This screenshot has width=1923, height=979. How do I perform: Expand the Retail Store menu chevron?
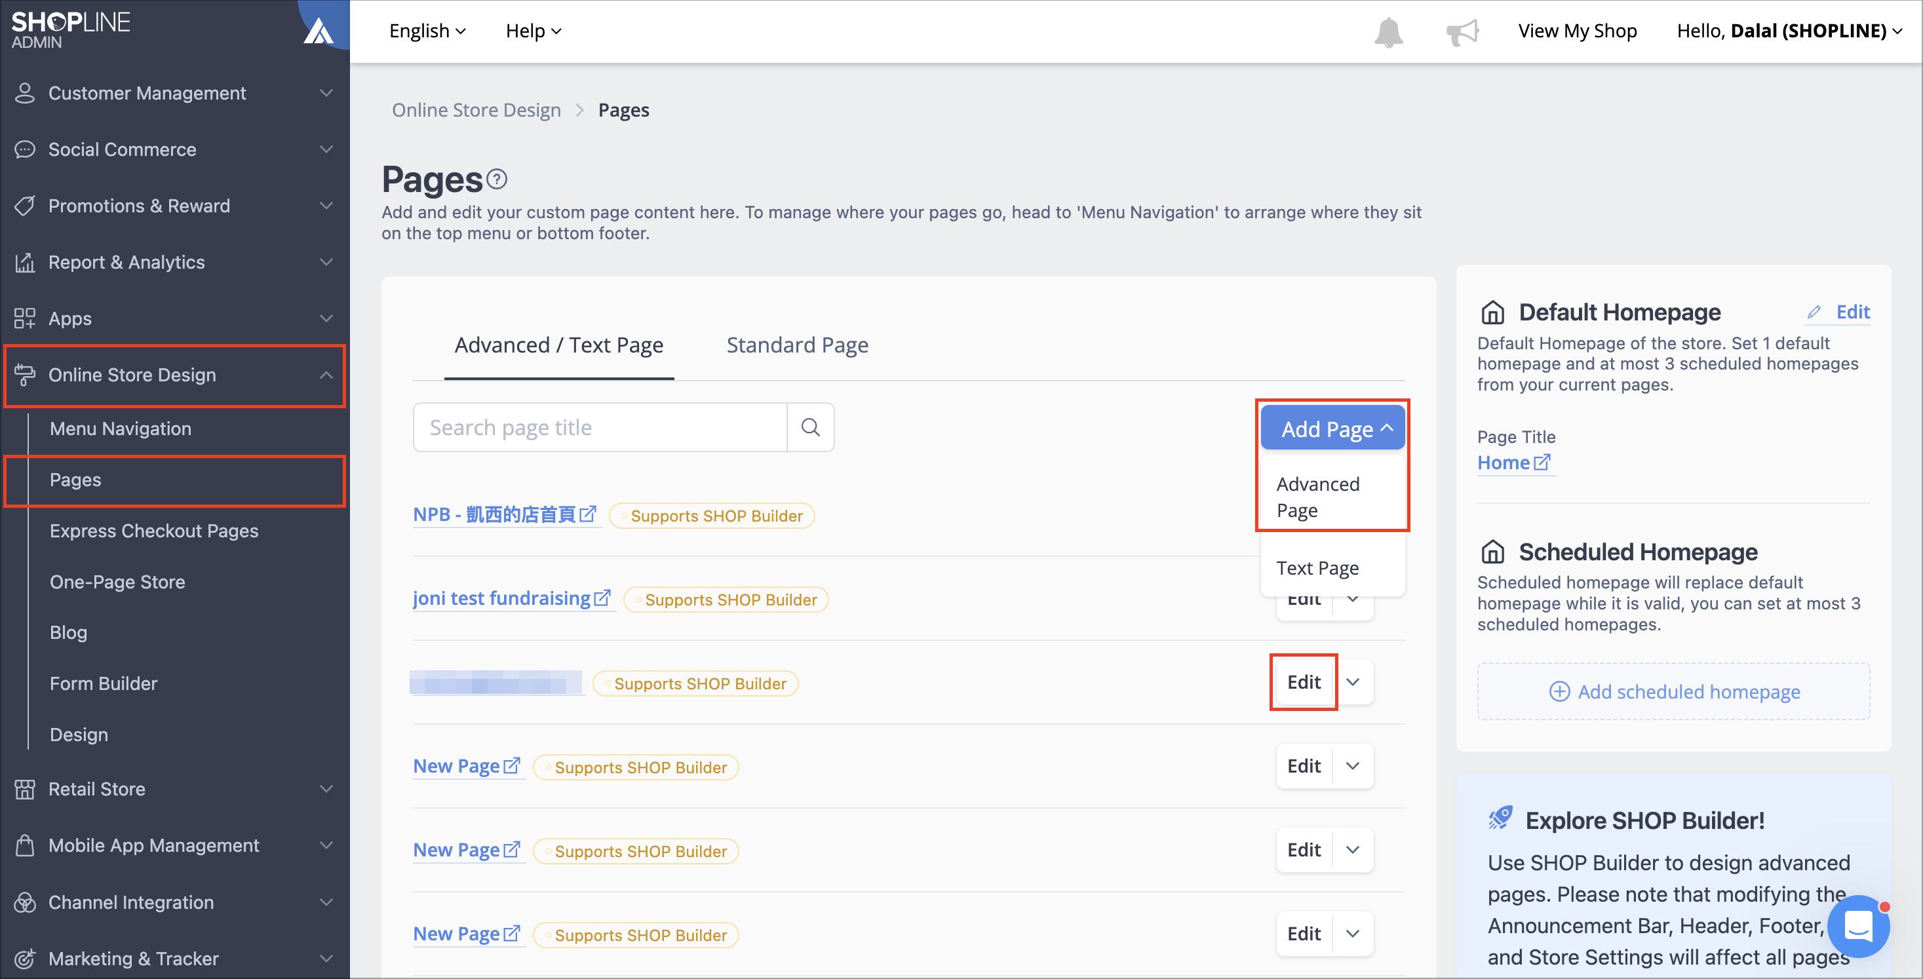click(x=326, y=789)
